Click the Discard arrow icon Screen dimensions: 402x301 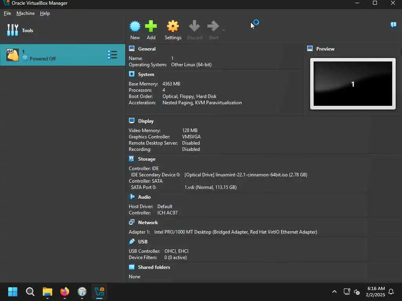pyautogui.click(x=194, y=26)
